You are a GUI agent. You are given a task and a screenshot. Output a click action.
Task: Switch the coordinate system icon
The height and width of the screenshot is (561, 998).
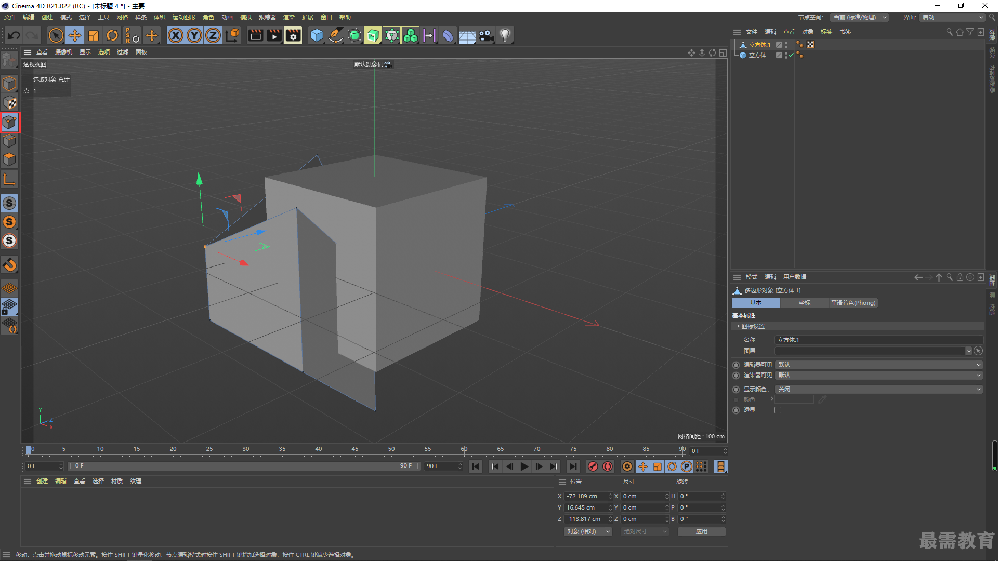pyautogui.click(x=232, y=35)
